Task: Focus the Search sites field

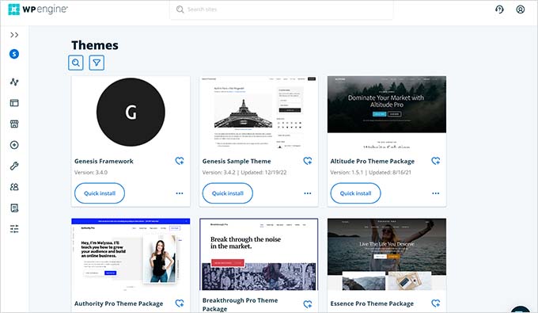Action: pyautogui.click(x=282, y=10)
